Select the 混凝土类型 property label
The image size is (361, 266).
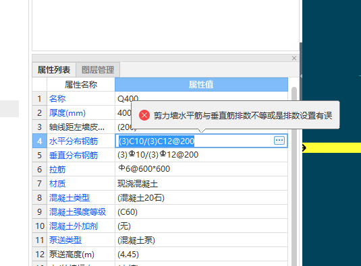70,198
